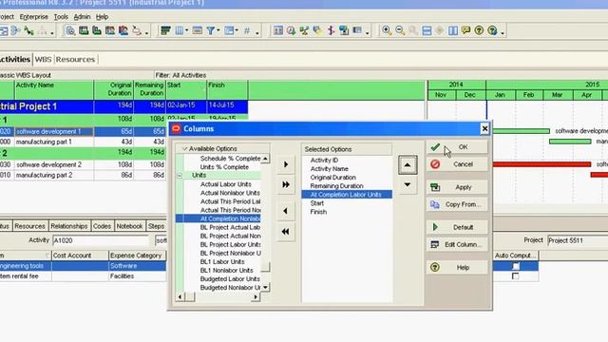Toggle Auto Compute checkbox in highlighted Software row
608x342 pixels.
click(x=515, y=266)
